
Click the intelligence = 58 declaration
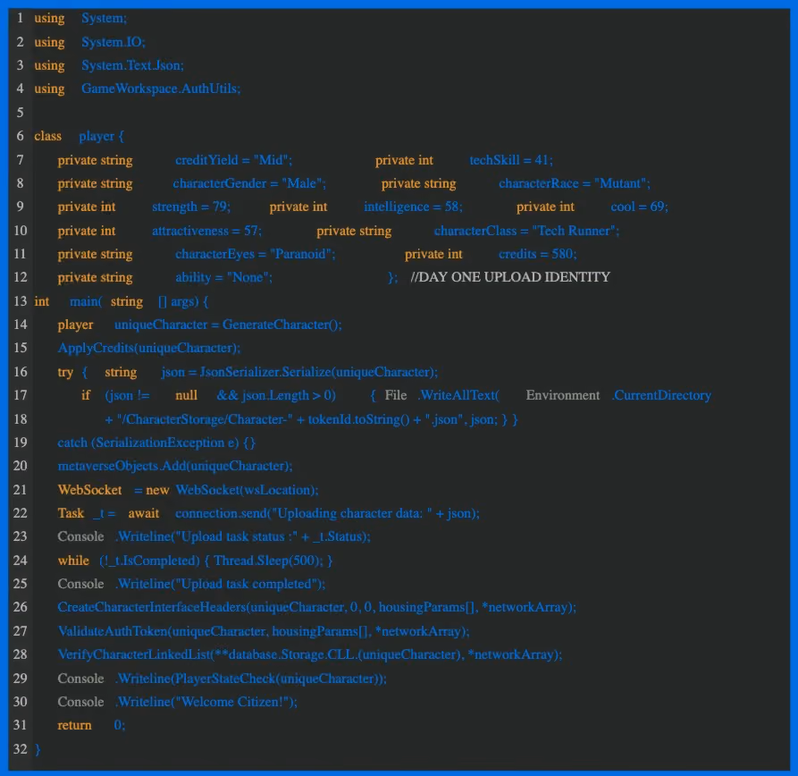[x=413, y=207]
